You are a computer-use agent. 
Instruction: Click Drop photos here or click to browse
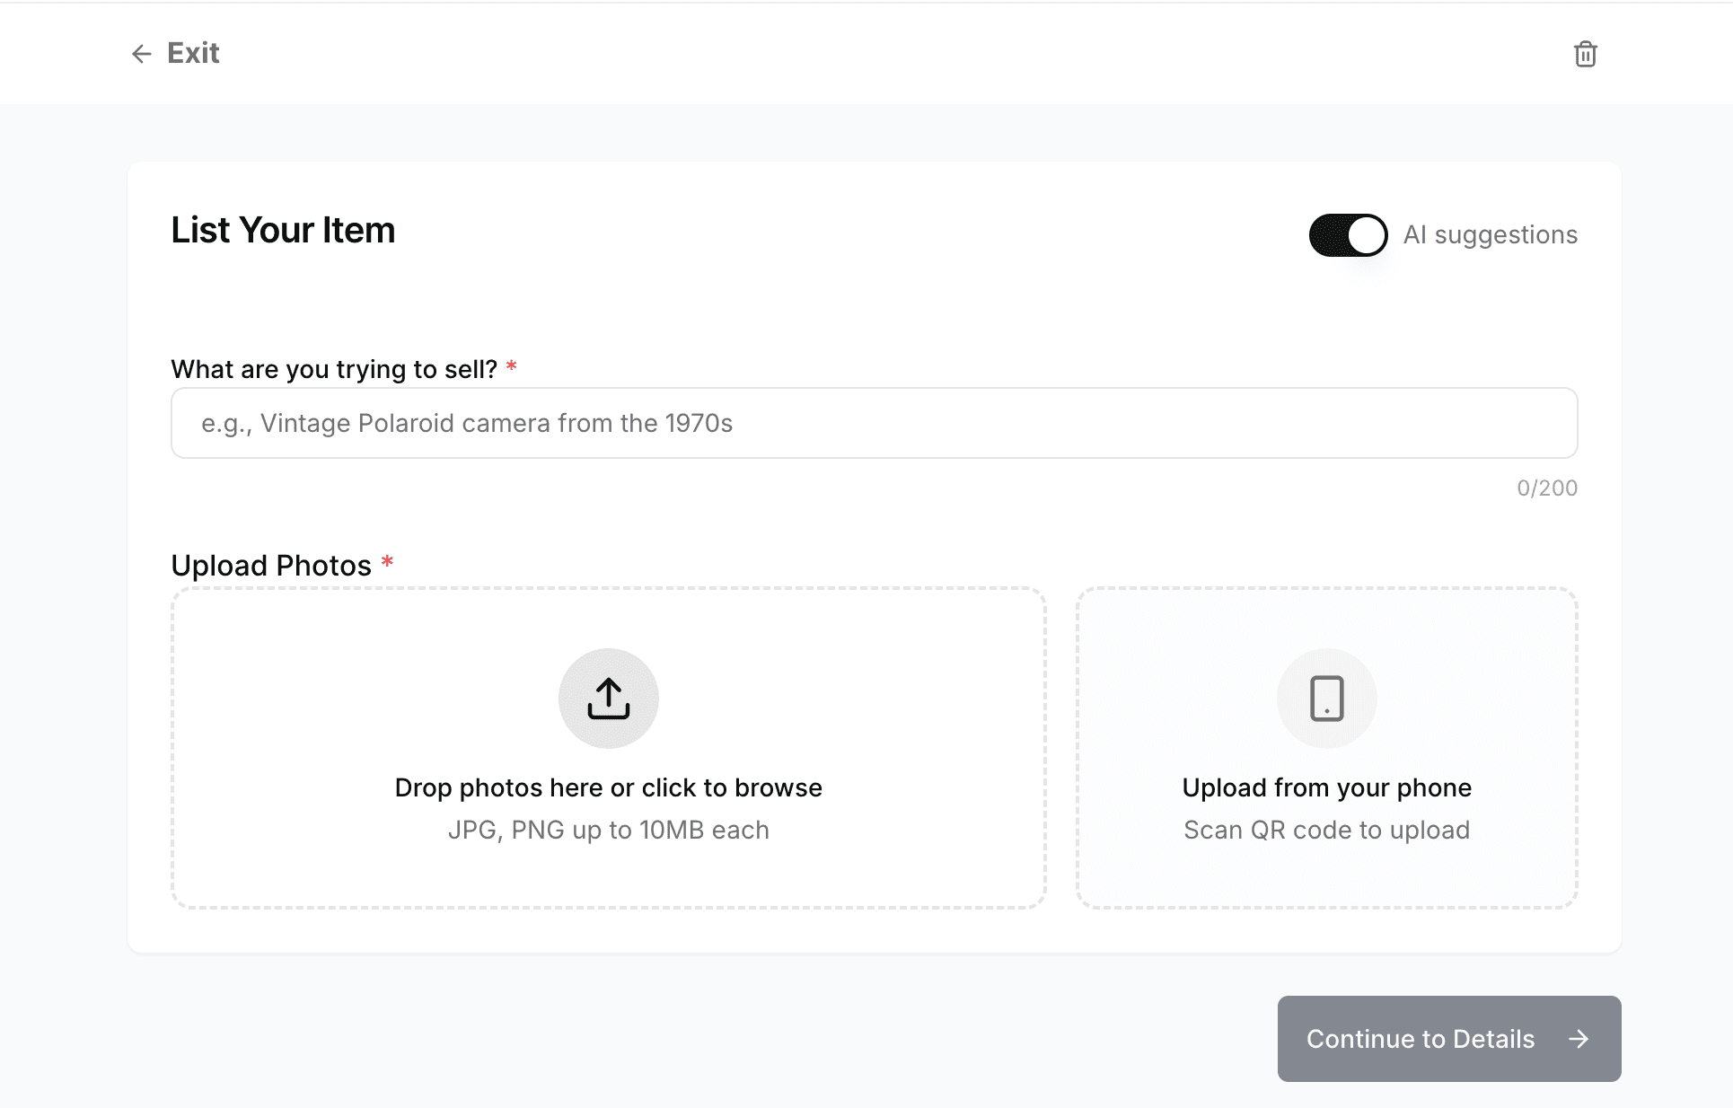[608, 787]
